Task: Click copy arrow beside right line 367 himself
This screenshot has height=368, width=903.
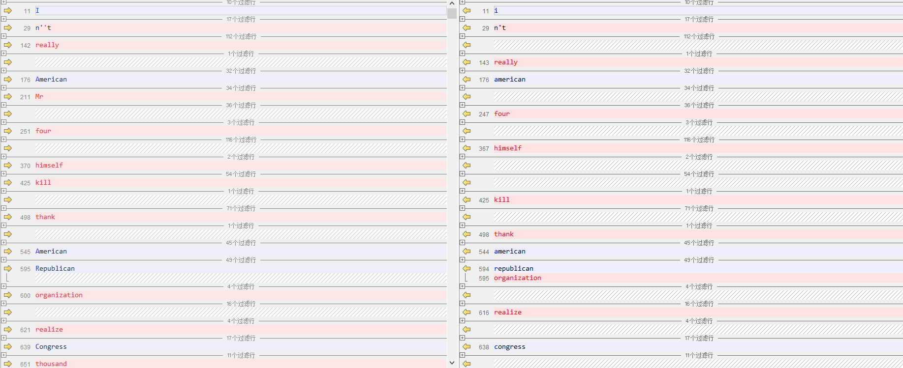Action: [x=467, y=148]
